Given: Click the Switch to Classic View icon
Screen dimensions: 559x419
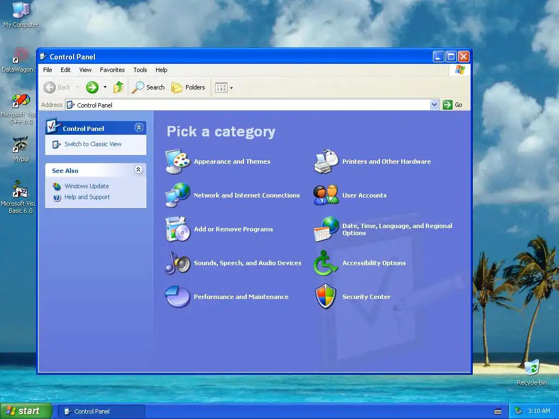Looking at the screenshot, I should 57,144.
